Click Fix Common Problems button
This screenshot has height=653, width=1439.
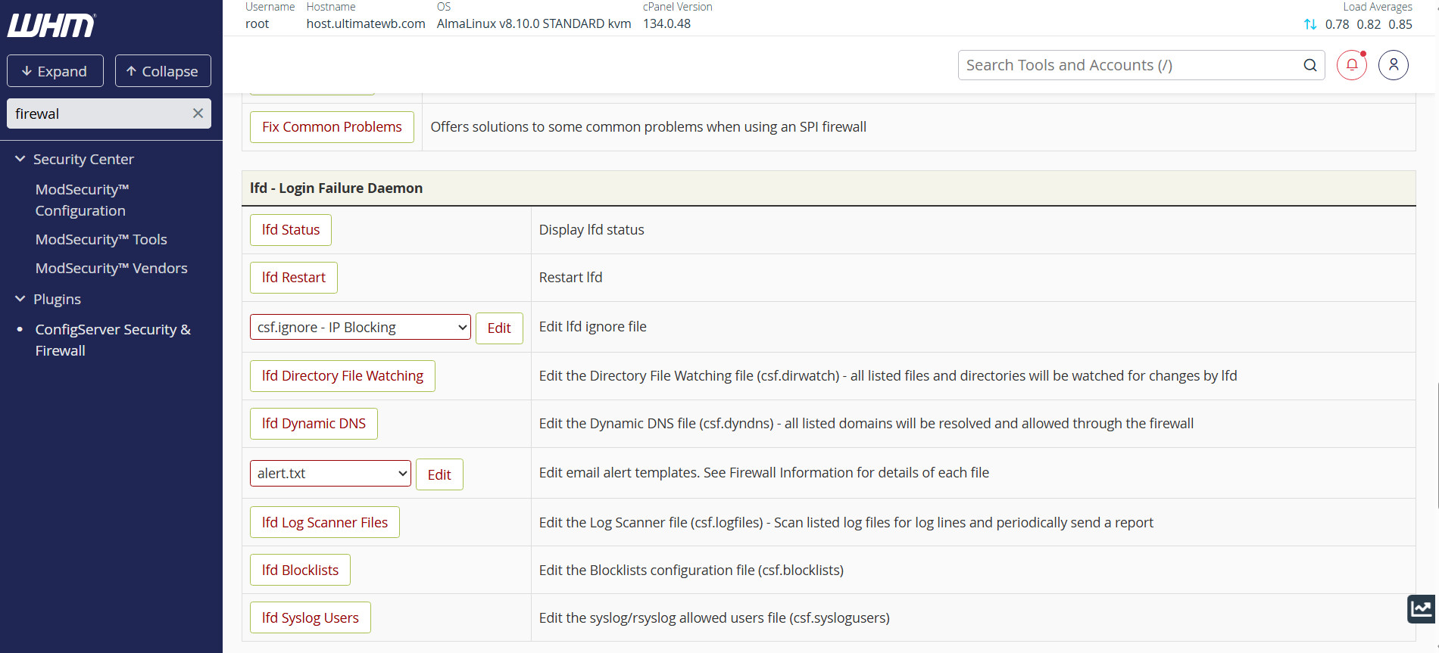coord(332,127)
